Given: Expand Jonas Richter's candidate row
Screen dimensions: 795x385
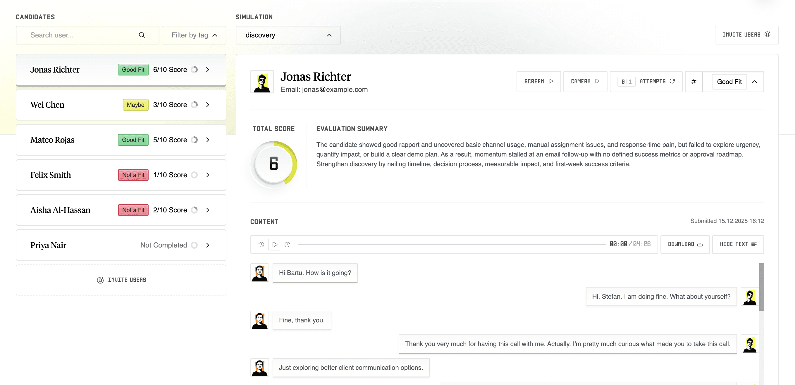Looking at the screenshot, I should click(207, 69).
